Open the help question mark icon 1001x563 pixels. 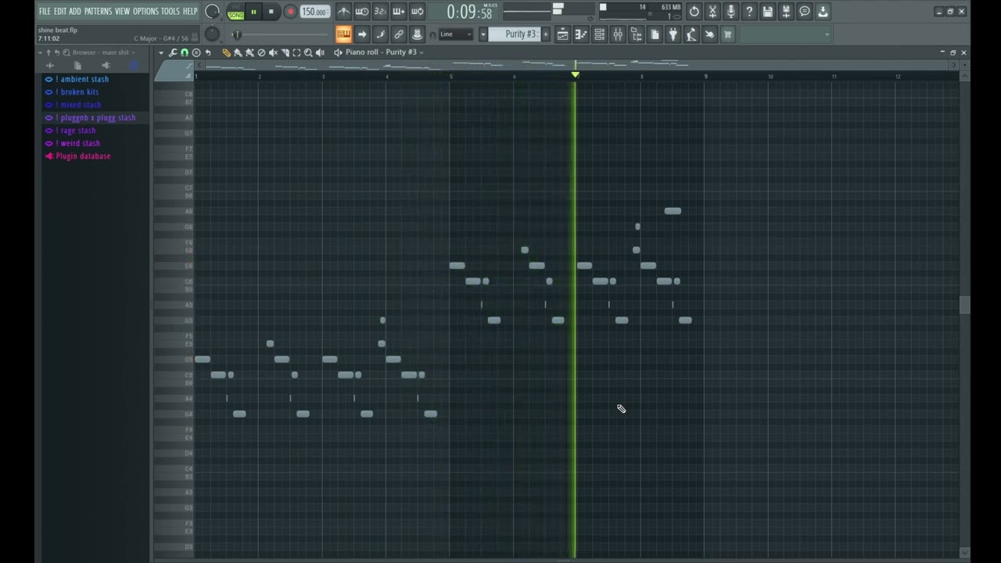pos(749,12)
